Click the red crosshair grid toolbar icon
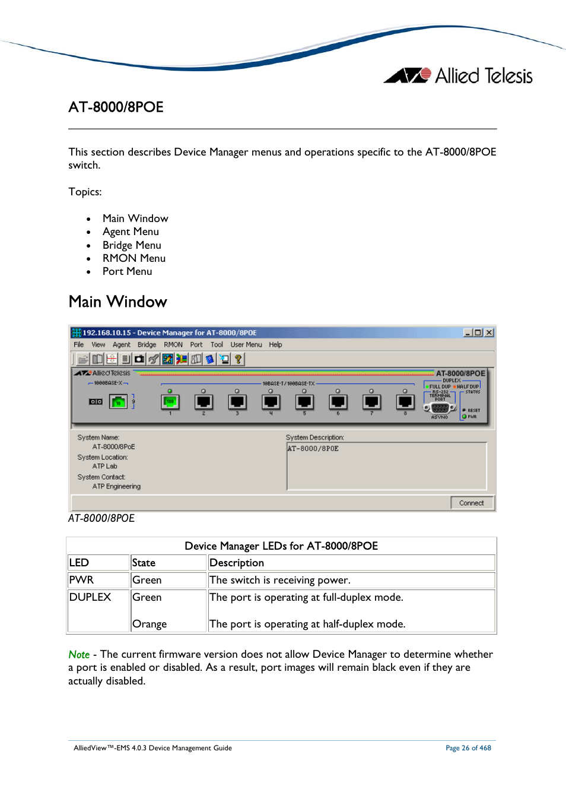 (x=112, y=359)
